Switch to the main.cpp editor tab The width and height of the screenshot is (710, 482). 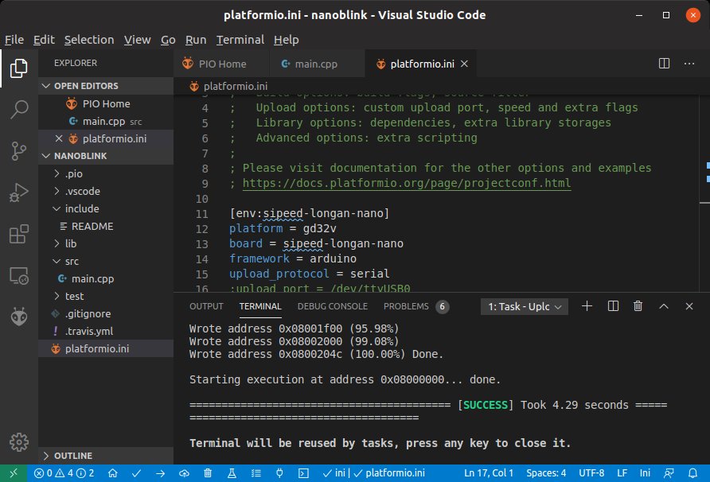click(316, 64)
